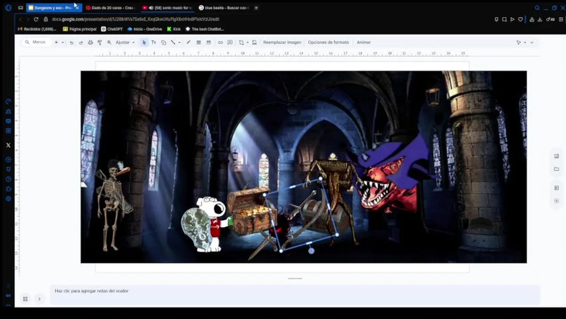The width and height of the screenshot is (566, 319).
Task: Select the Line tool
Action: pyautogui.click(x=173, y=43)
